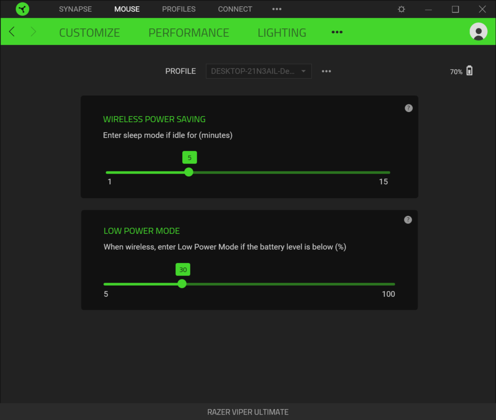Open help for Wireless Power Saving
The height and width of the screenshot is (420, 496).
(x=408, y=108)
